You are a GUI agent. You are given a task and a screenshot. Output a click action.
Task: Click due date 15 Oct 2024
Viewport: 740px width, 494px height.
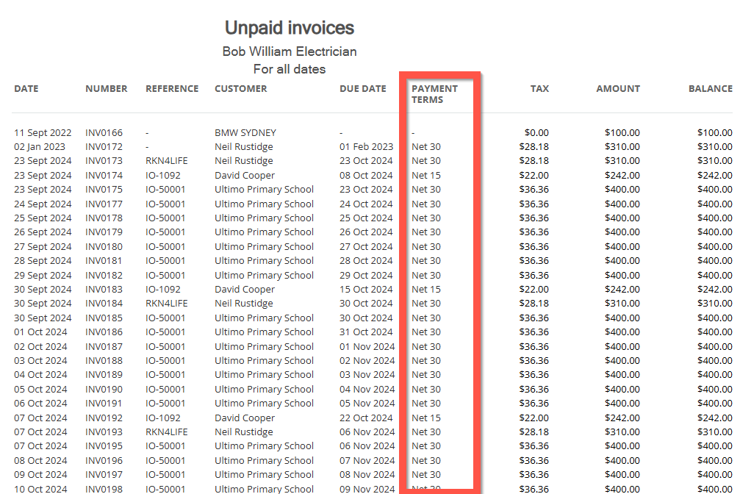[366, 290]
